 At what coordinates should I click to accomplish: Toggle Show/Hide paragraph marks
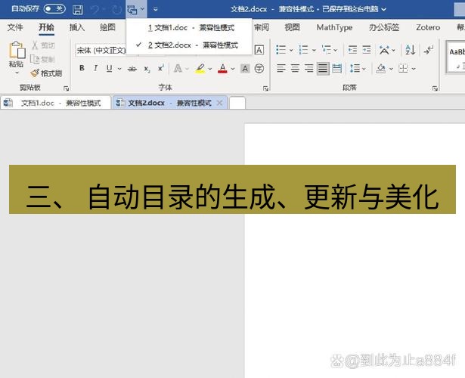428,50
